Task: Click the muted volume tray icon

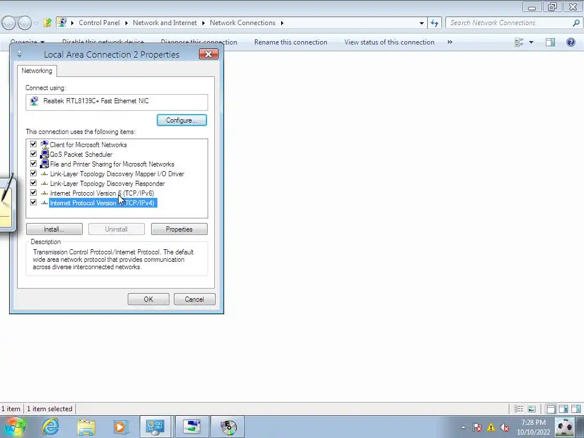Action: tap(505, 427)
